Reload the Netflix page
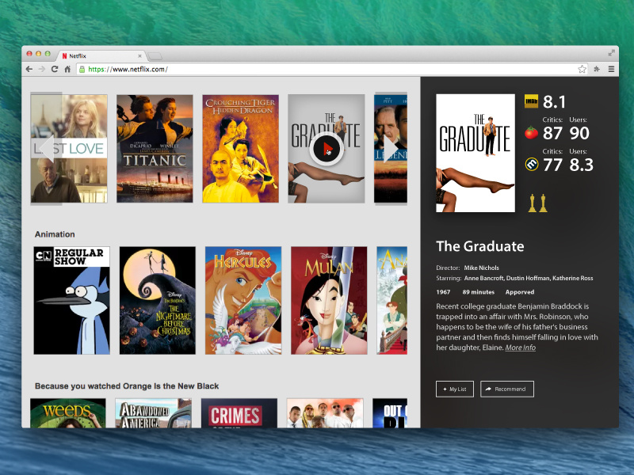This screenshot has height=475, width=634. coord(55,69)
